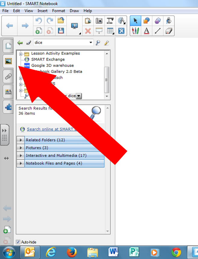This screenshot has height=259, width=198.
Task: Click the blue X toolbar icon
Action: click(x=121, y=31)
